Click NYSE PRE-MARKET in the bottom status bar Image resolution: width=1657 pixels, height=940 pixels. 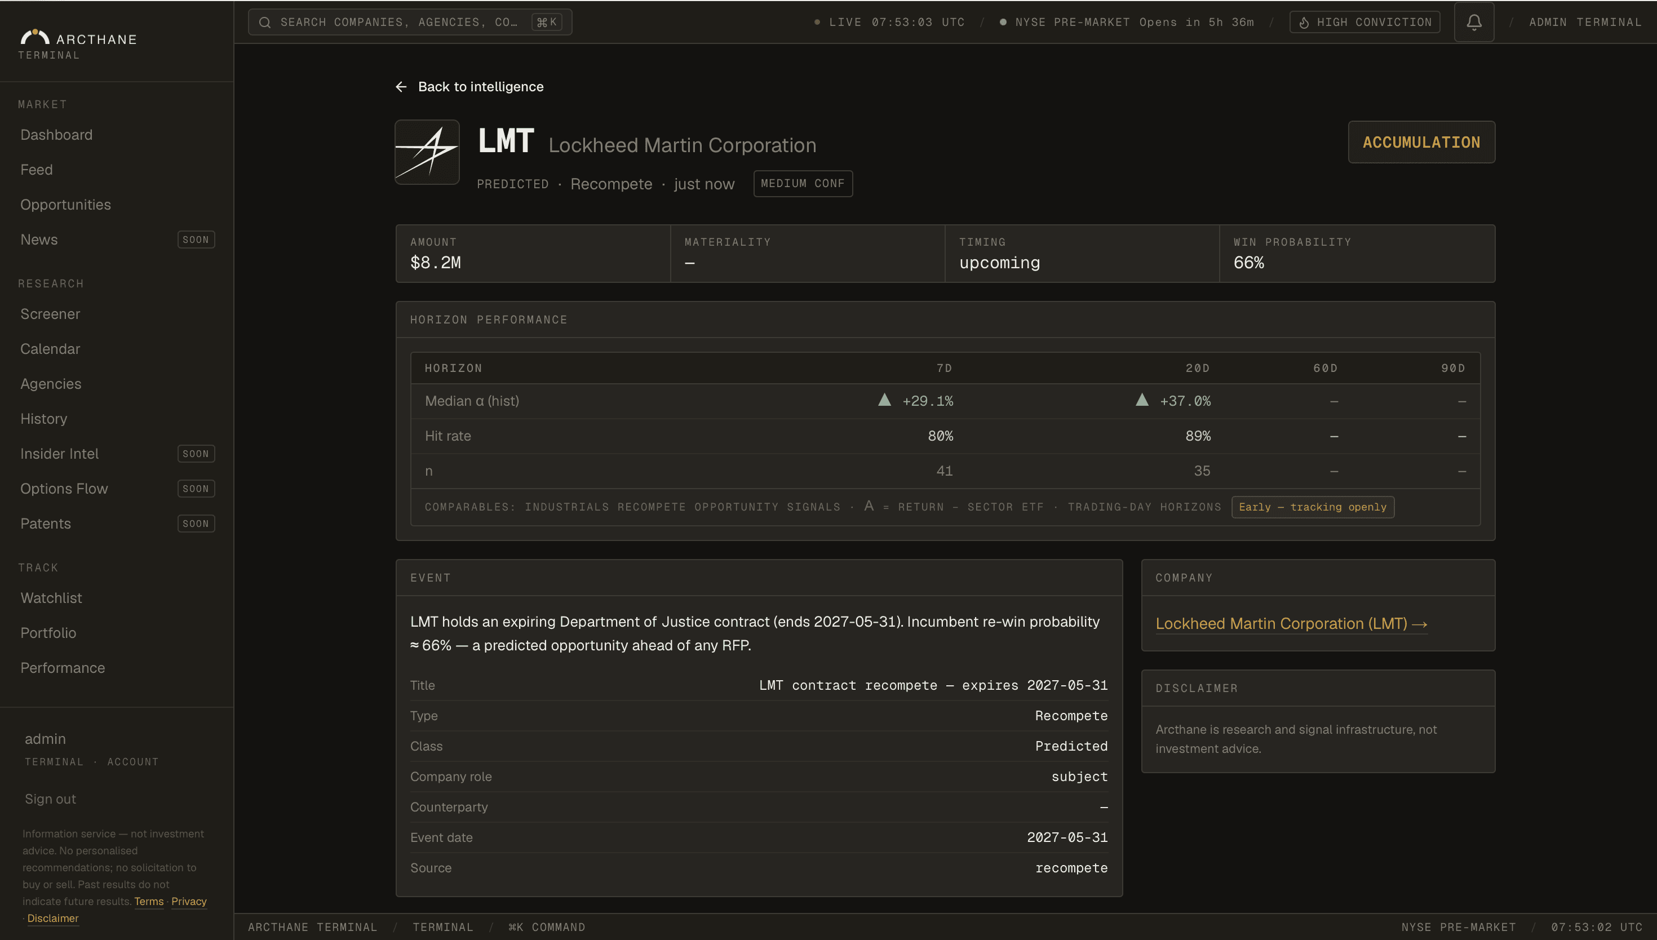click(x=1458, y=927)
